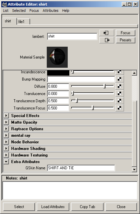Expand the Hardware Shading section

(x=6, y=149)
